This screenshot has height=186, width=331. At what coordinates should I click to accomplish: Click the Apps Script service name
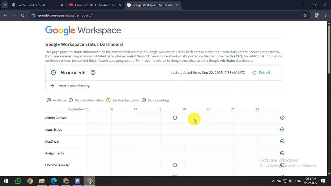coord(54,129)
